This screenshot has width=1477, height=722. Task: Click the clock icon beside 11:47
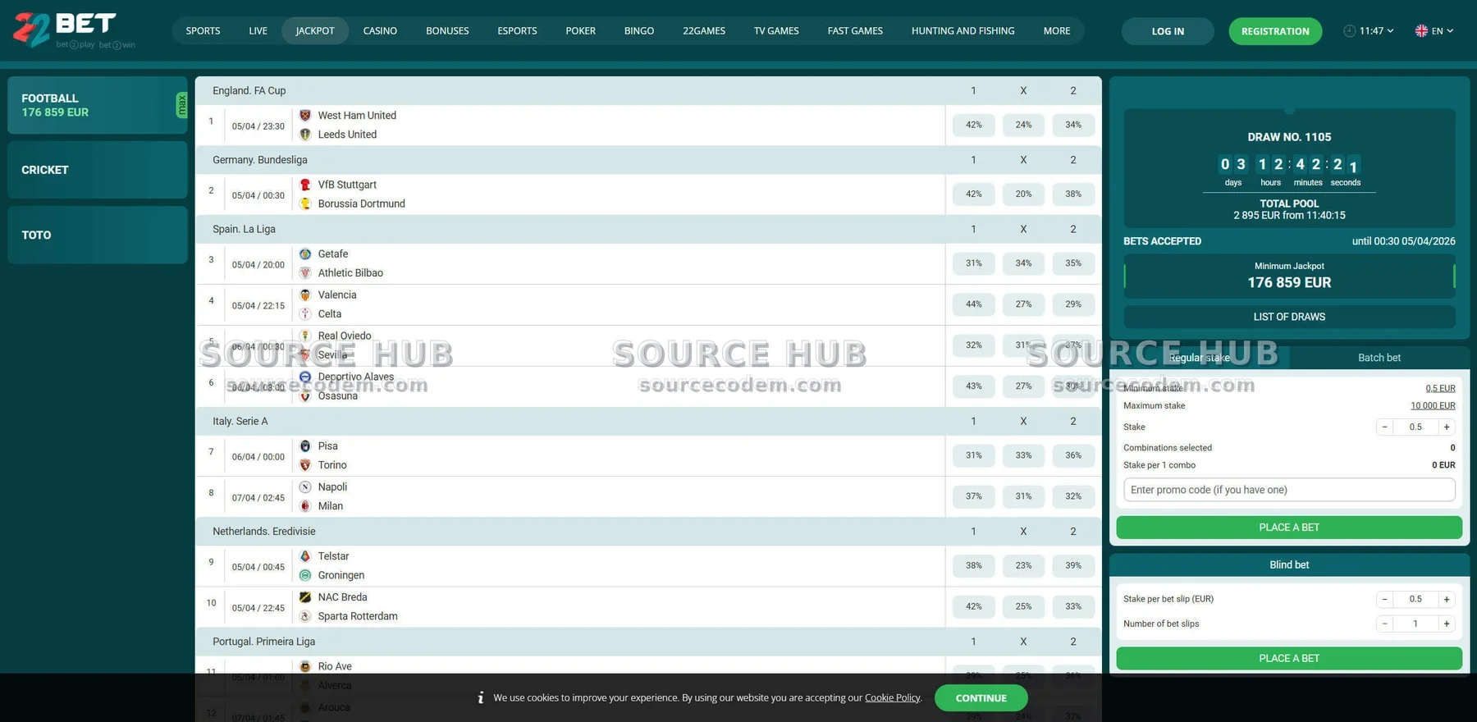pyautogui.click(x=1349, y=31)
